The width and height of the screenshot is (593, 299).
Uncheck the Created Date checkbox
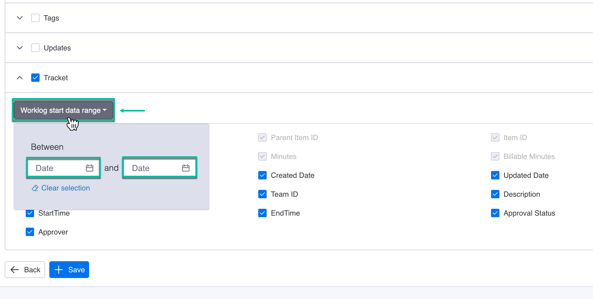tap(262, 175)
